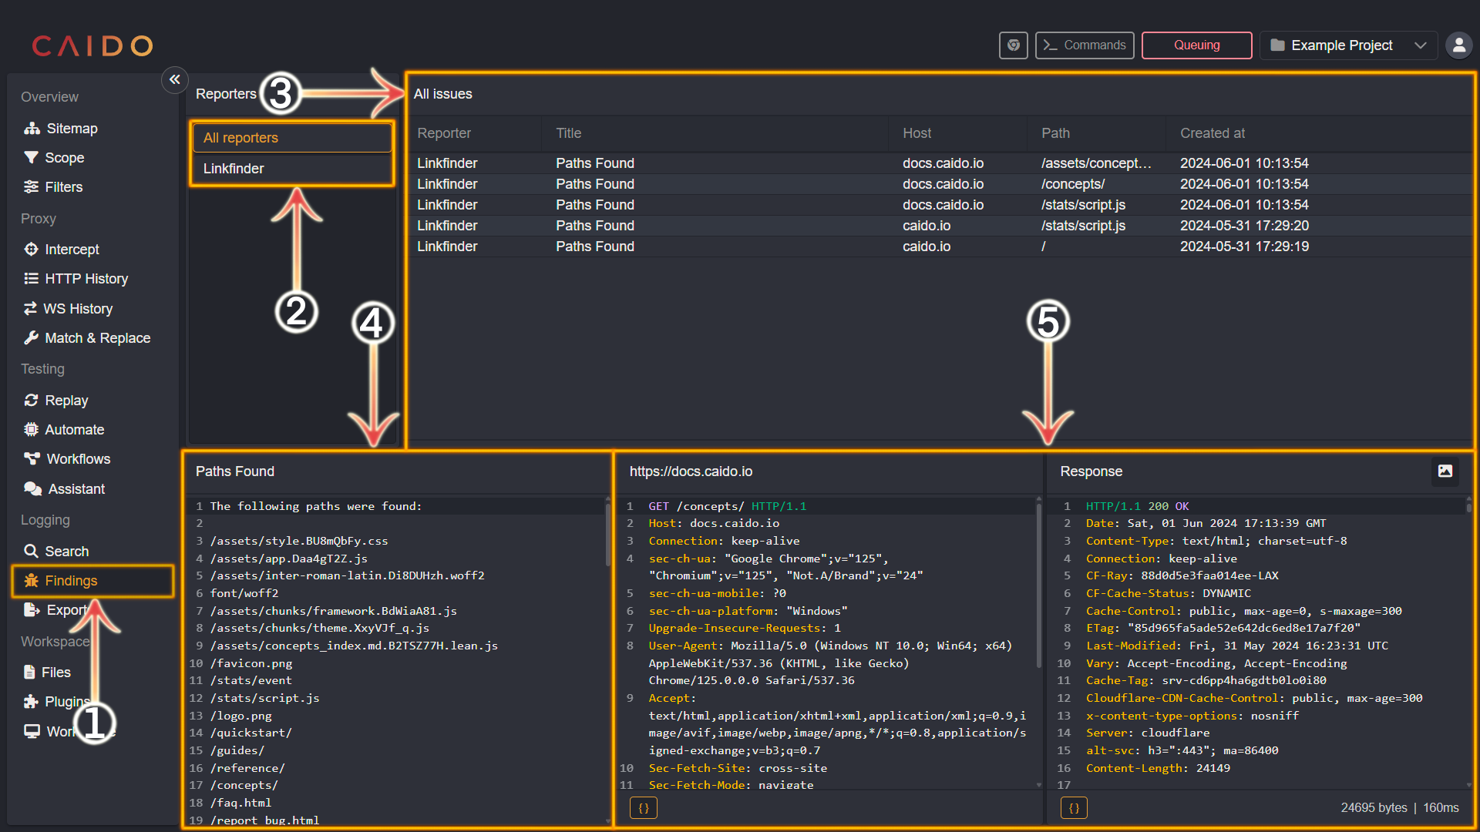Click the WS History arrows icon

pyautogui.click(x=30, y=309)
